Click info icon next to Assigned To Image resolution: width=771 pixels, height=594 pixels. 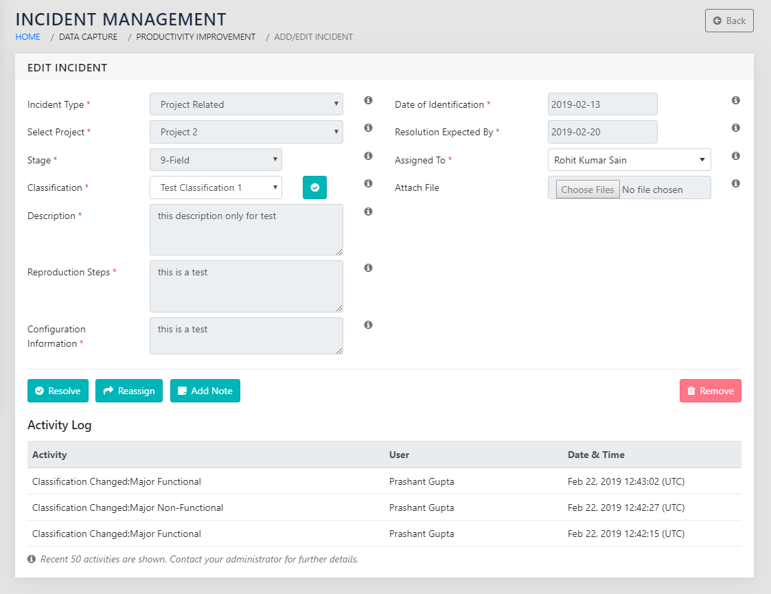[735, 156]
